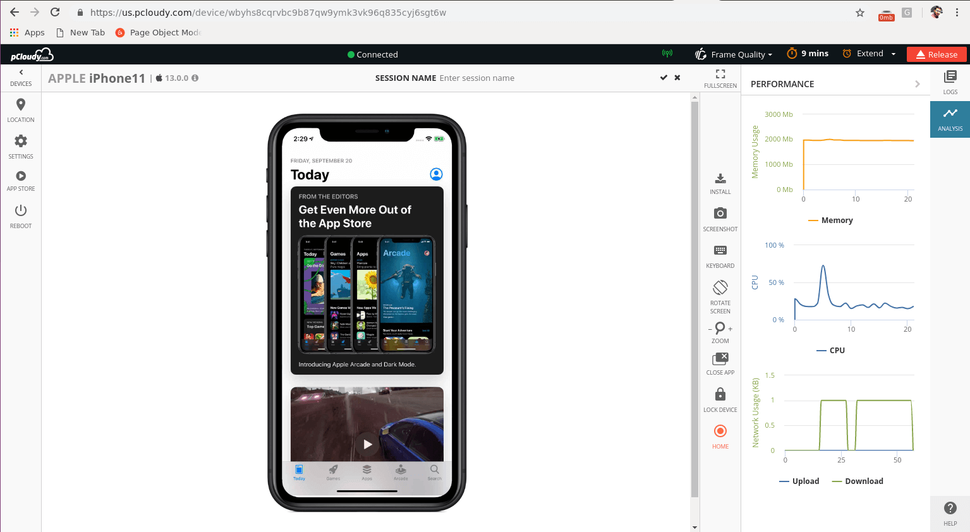The image size is (970, 532).
Task: Click the browser address bar
Action: (x=468, y=13)
